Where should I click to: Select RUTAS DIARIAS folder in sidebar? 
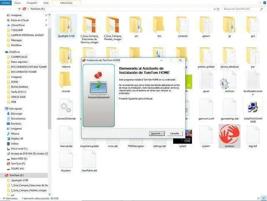(20, 87)
